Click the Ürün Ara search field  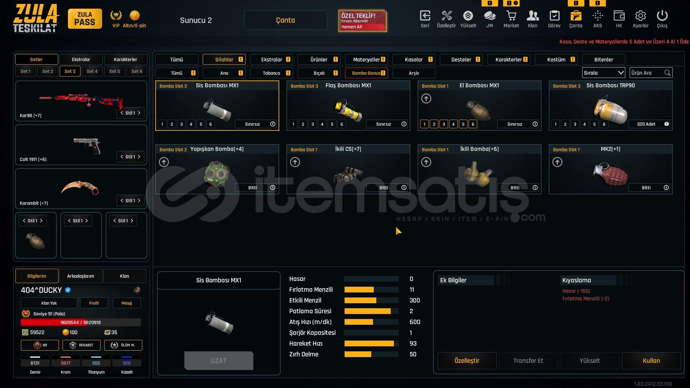click(x=647, y=73)
